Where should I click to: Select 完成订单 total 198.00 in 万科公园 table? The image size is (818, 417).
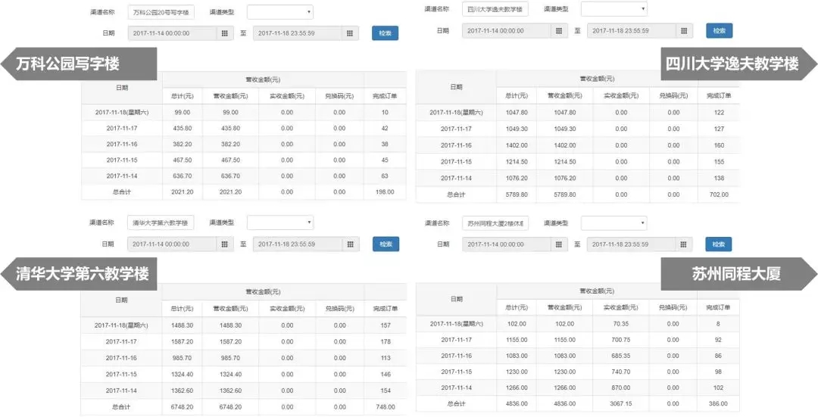click(385, 191)
